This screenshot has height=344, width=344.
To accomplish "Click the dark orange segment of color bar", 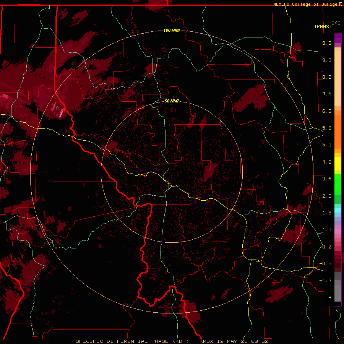I will [338, 131].
